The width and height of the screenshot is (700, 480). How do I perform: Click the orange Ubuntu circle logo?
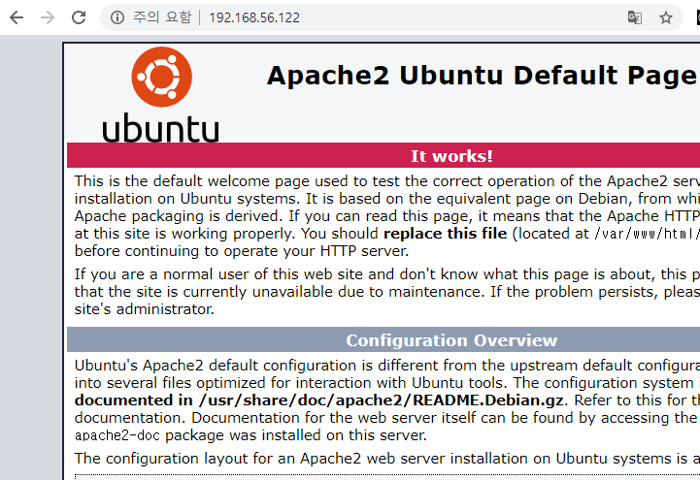[x=161, y=77]
